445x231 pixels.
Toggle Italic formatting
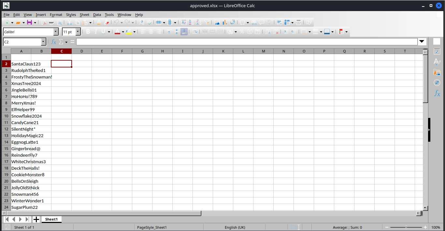tap(96, 32)
